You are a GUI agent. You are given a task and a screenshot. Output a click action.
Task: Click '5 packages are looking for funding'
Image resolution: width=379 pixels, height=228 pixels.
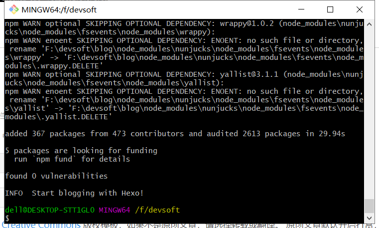coord(81,151)
